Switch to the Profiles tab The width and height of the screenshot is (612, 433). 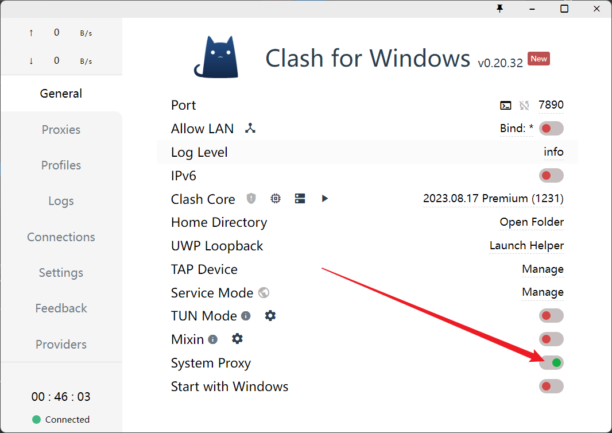61,165
